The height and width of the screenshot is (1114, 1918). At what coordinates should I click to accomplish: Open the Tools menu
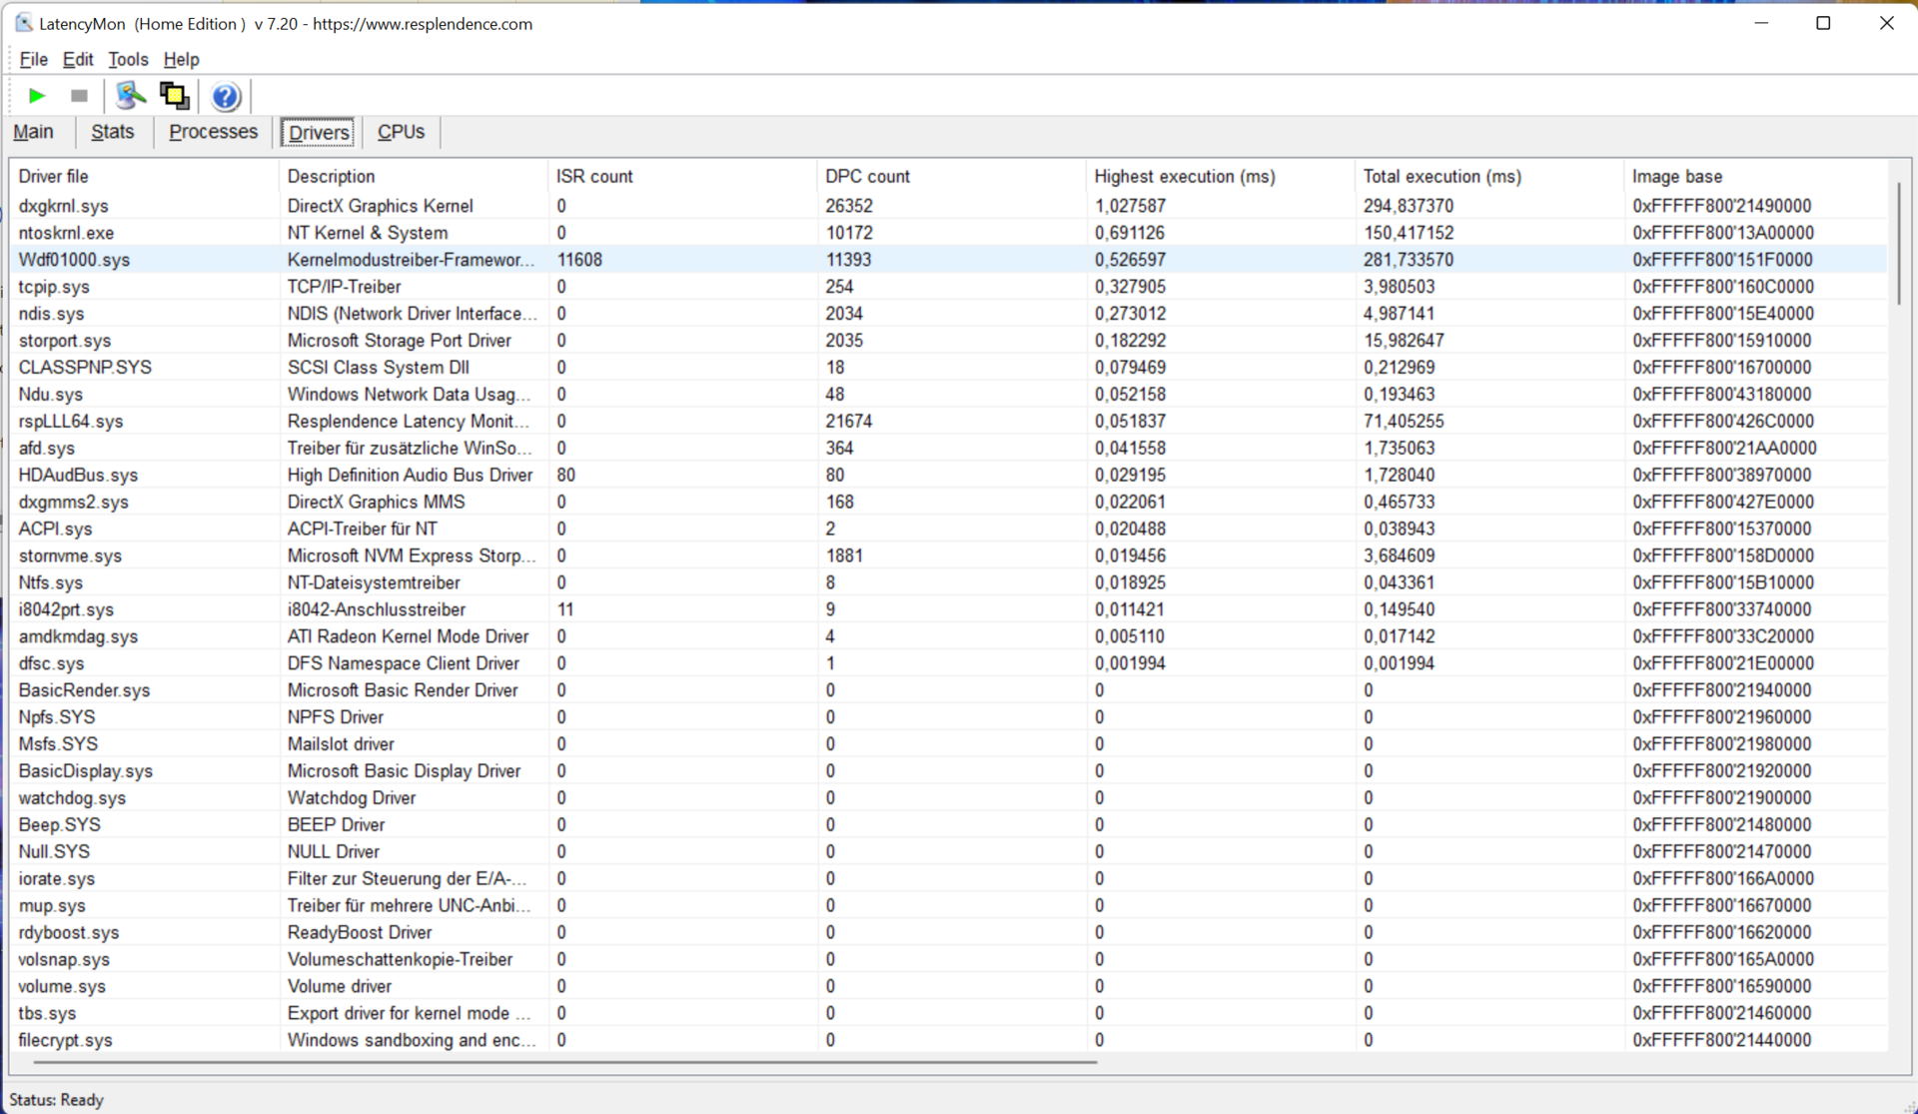(x=128, y=59)
